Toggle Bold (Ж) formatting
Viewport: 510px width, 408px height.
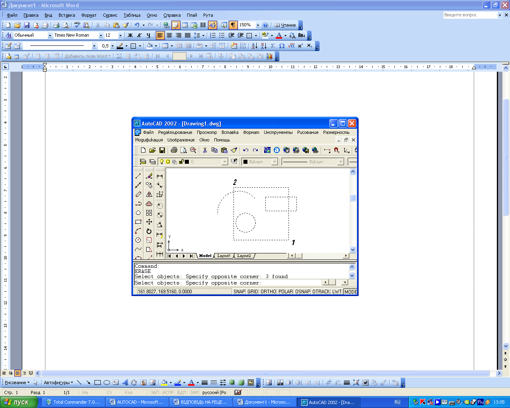(130, 35)
